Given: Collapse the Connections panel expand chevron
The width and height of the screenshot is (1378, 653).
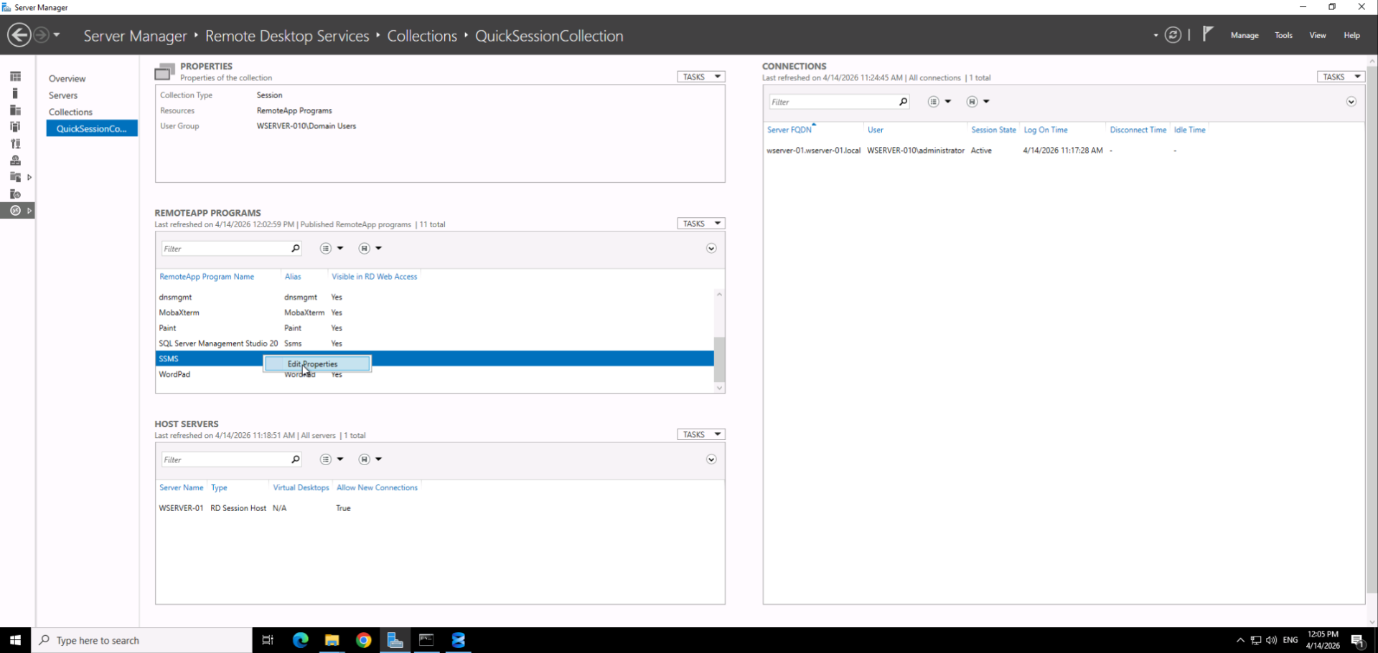Looking at the screenshot, I should [x=1351, y=102].
